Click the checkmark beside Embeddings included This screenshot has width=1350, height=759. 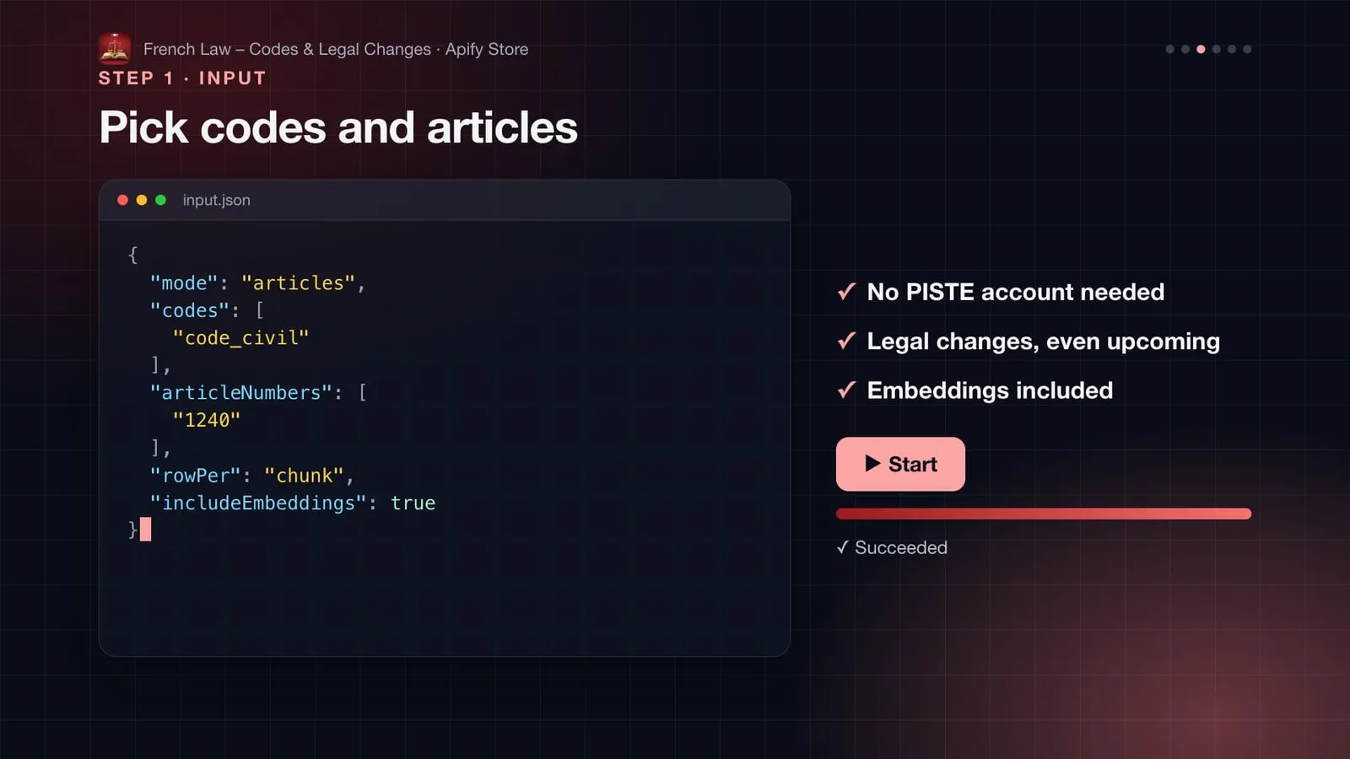[x=846, y=390]
